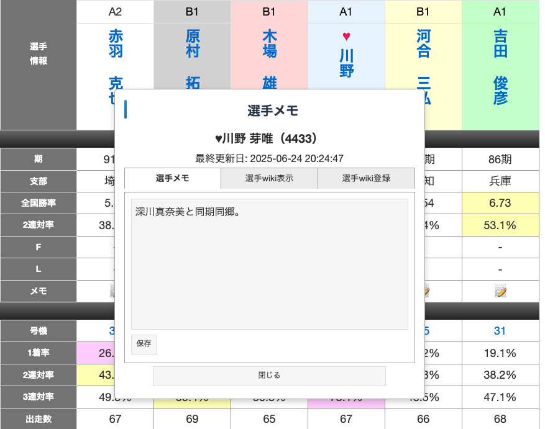545x429 pixels.
Task: Click the pink heart above 川野
Action: [347, 37]
